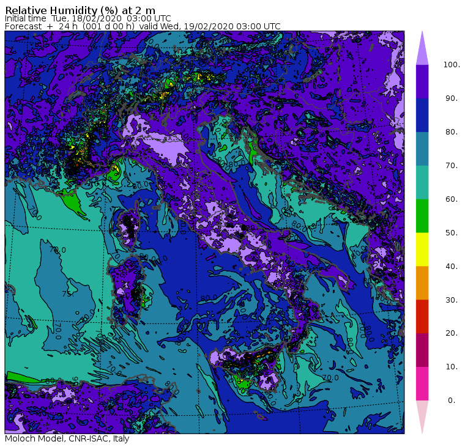Pick the red 20–30 colorbar segment
This screenshot has height=447, width=465.
[422, 317]
